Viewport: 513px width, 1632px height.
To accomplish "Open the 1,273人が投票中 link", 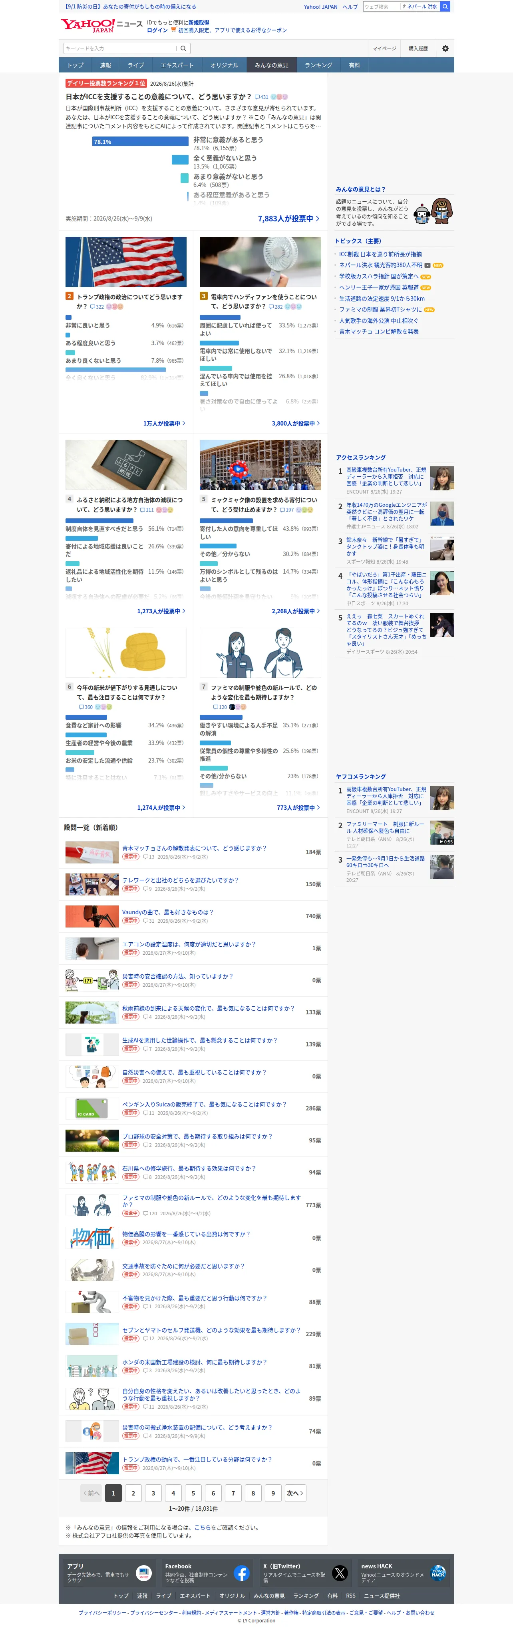I will pos(161,611).
